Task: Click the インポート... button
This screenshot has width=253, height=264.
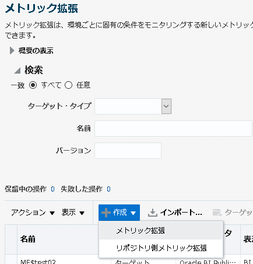Action: click(x=175, y=213)
